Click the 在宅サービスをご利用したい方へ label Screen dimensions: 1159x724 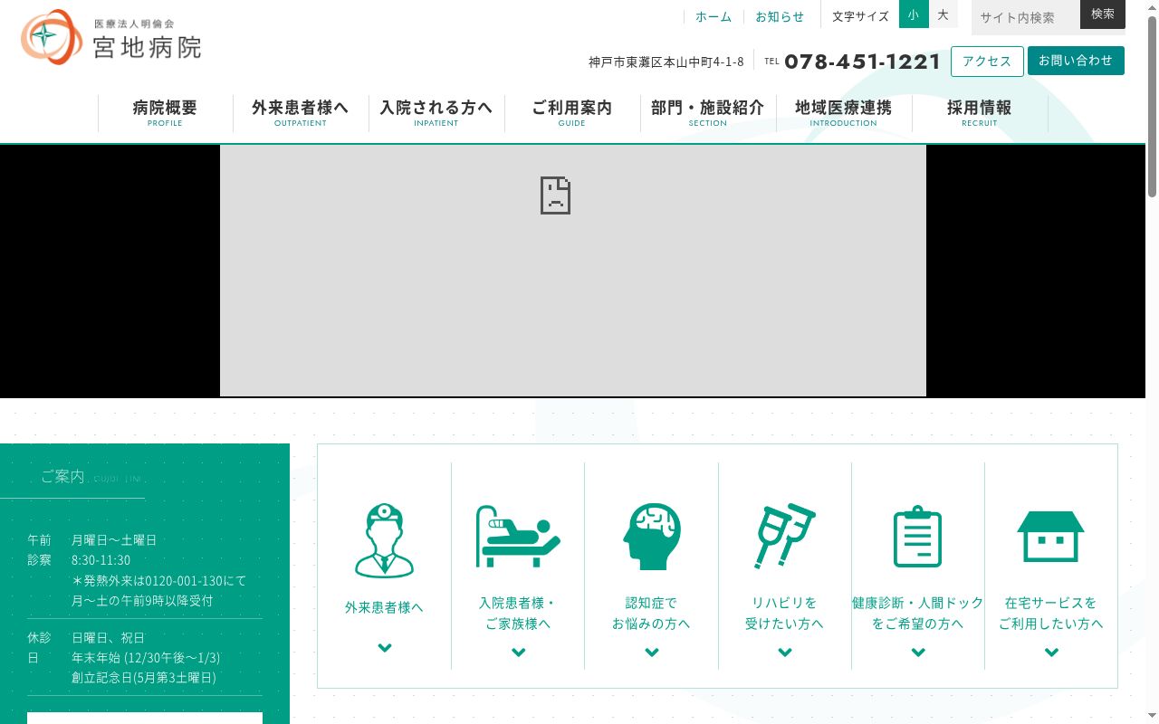point(1051,613)
